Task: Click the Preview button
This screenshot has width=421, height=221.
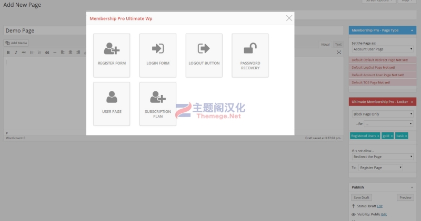Action: 405,198
